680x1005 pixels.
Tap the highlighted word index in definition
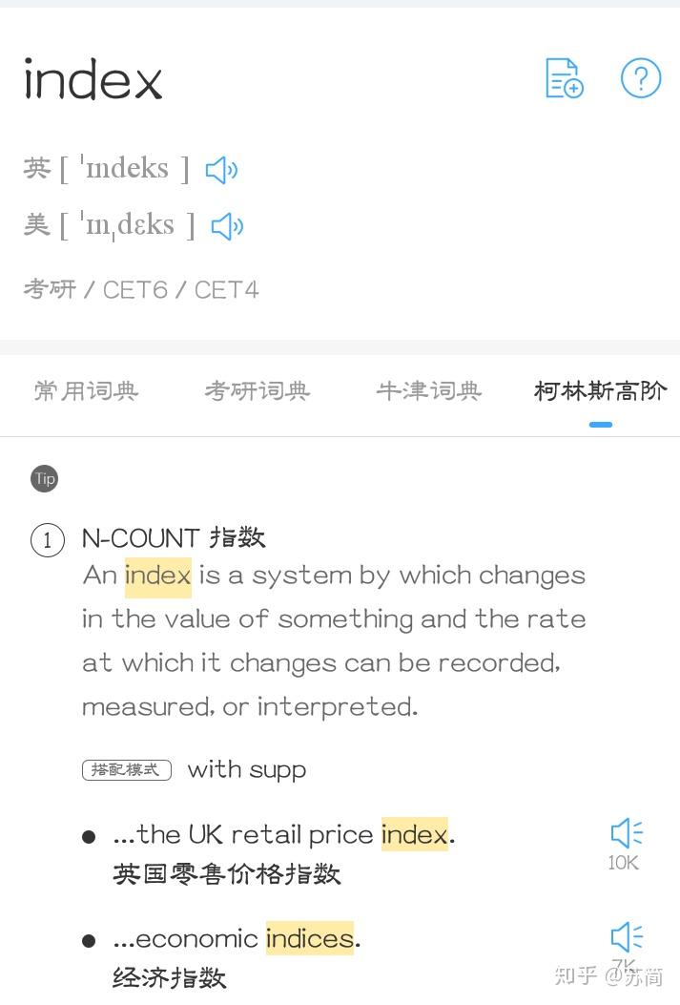point(157,575)
